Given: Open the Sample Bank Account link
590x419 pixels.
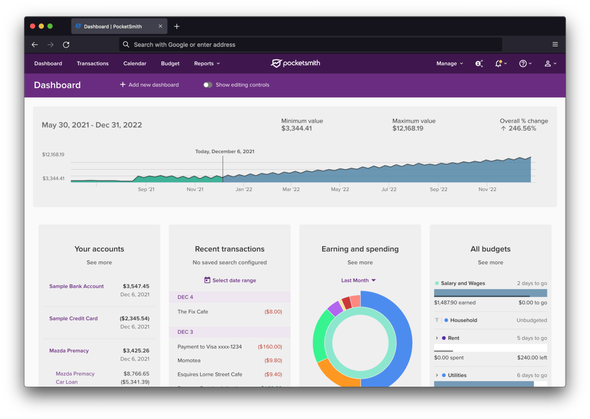Looking at the screenshot, I should pyautogui.click(x=76, y=286).
